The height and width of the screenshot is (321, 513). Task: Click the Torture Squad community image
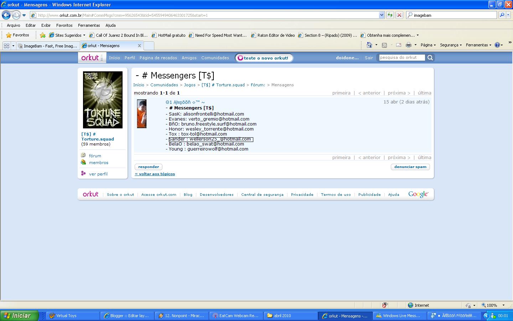coord(103,100)
